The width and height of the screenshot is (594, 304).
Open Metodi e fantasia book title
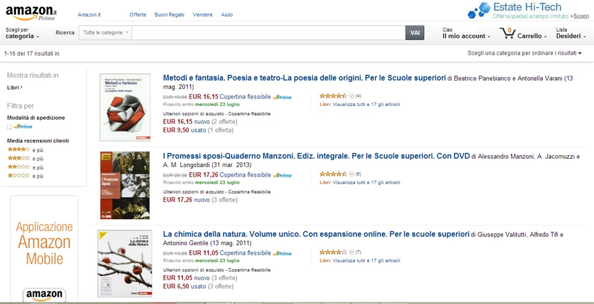304,78
